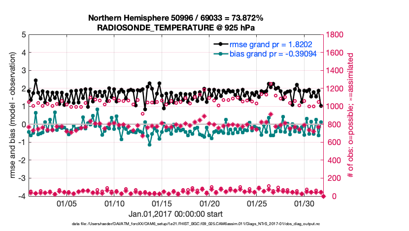Click the 01/05 x-axis tick label
The image size is (409, 231).
[x=67, y=203]
